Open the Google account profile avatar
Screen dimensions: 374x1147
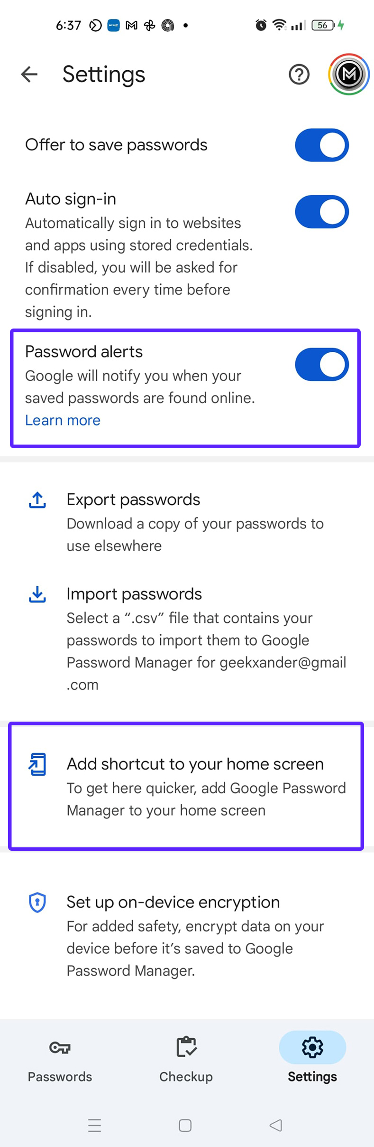(x=349, y=74)
